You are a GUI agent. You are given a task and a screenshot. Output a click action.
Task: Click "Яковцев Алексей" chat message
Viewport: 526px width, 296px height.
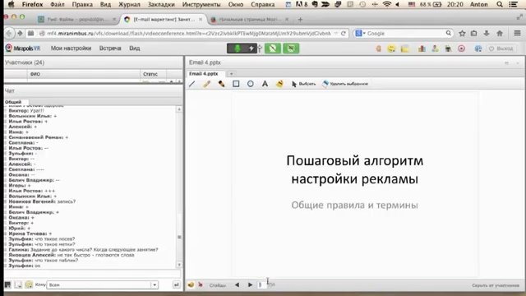[x=72, y=255]
